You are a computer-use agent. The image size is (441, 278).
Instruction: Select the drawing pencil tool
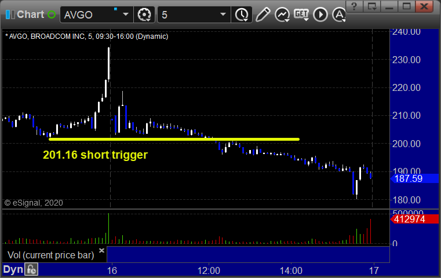point(263,14)
